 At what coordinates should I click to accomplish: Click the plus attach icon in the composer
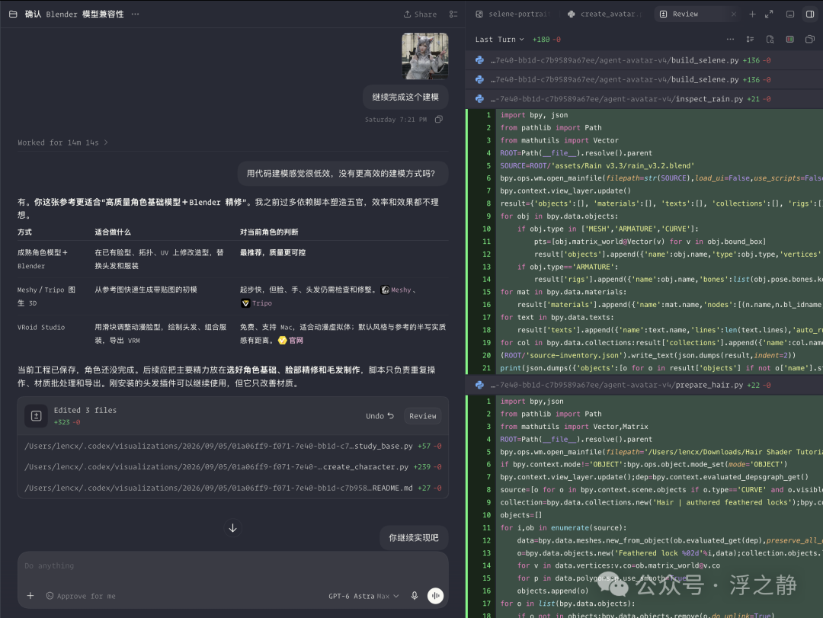(x=30, y=596)
